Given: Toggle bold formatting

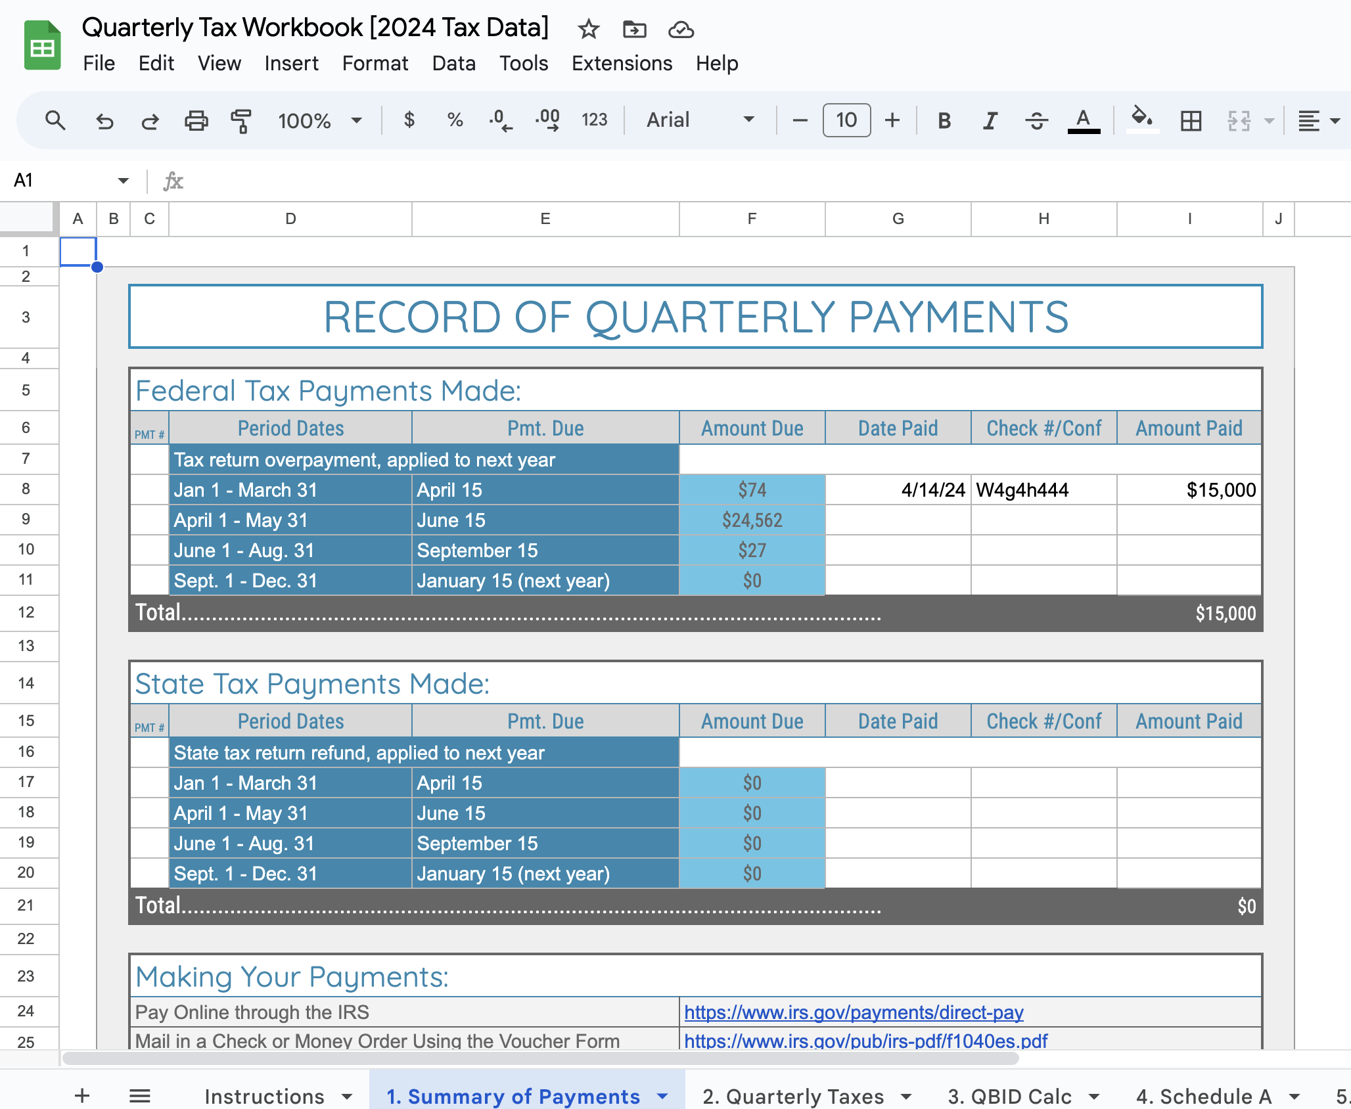Looking at the screenshot, I should click(944, 121).
